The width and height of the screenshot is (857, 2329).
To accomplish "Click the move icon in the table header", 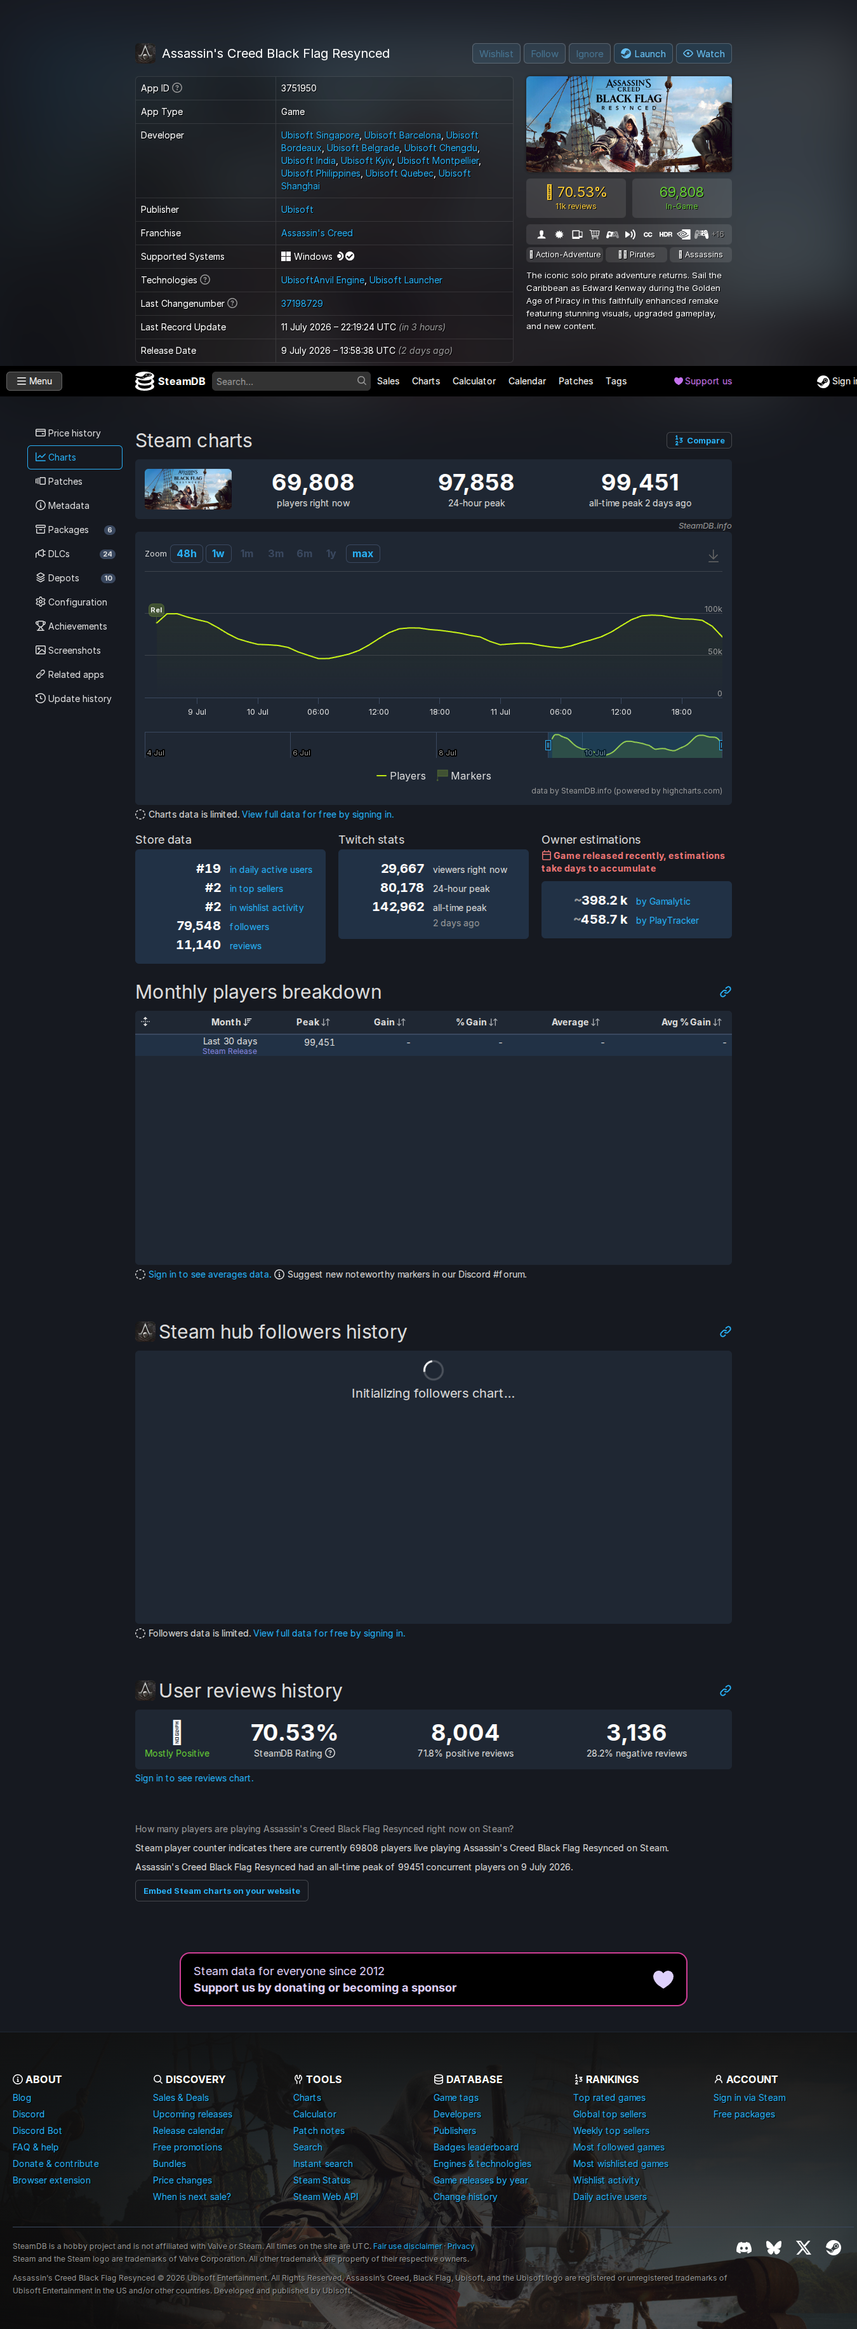I will click(145, 1022).
